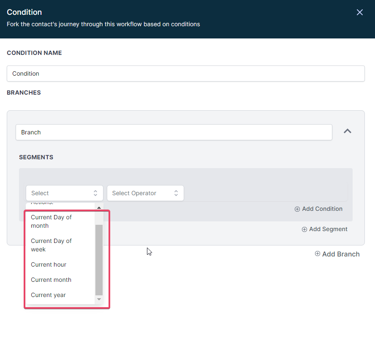Viewport: 375px width, 338px height.
Task: Click the Branch name input field
Action: (174, 132)
